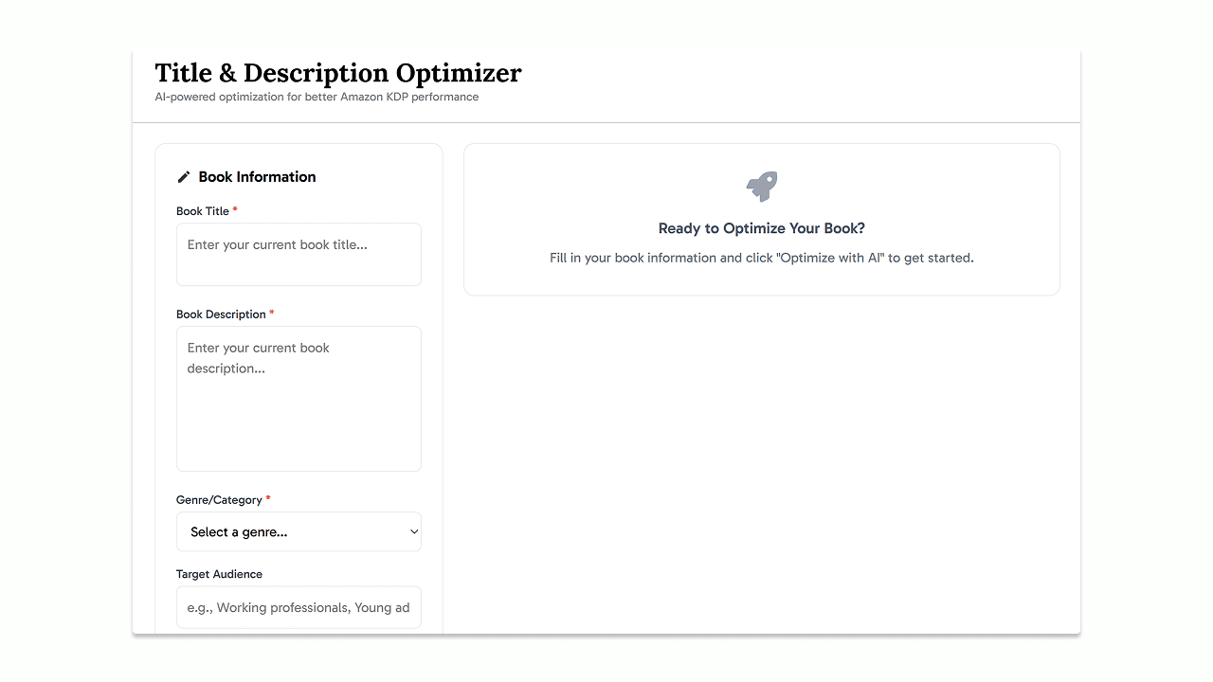This screenshot has width=1213, height=682.
Task: Click the pencil icon beside Book Information
Action: tap(183, 176)
